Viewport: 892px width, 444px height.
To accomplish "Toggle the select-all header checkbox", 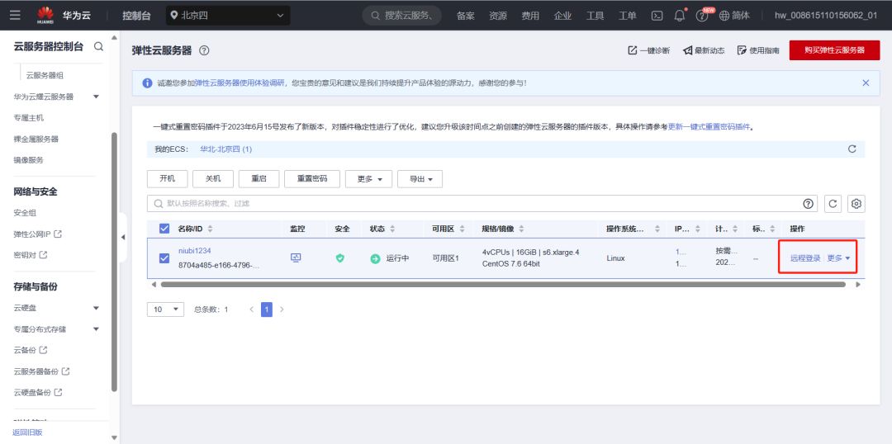I will pyautogui.click(x=164, y=229).
